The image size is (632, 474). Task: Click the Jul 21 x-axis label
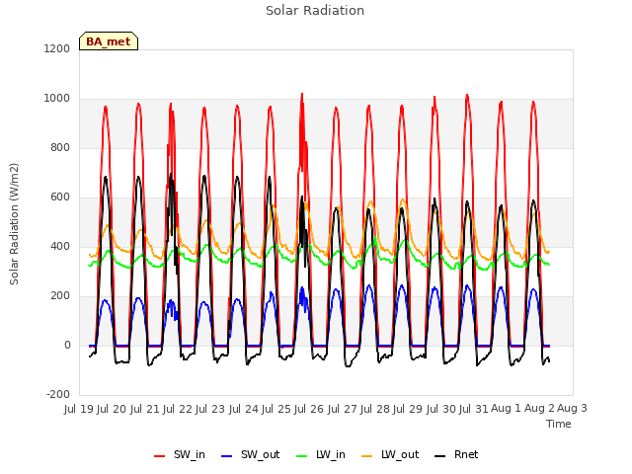tap(145, 409)
